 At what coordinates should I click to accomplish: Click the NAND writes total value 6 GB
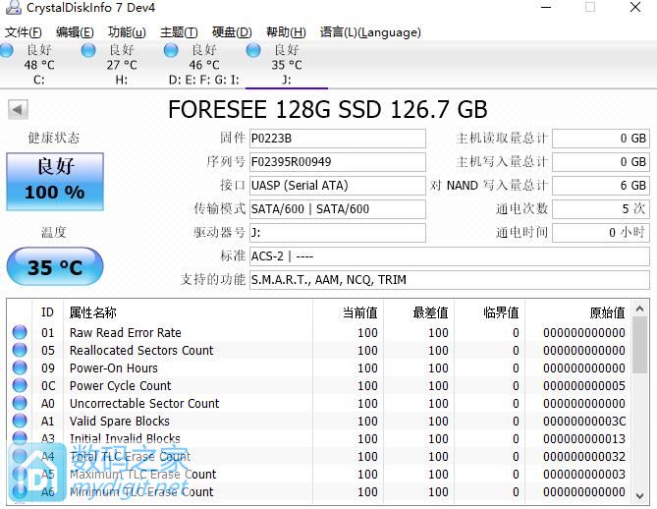[601, 186]
